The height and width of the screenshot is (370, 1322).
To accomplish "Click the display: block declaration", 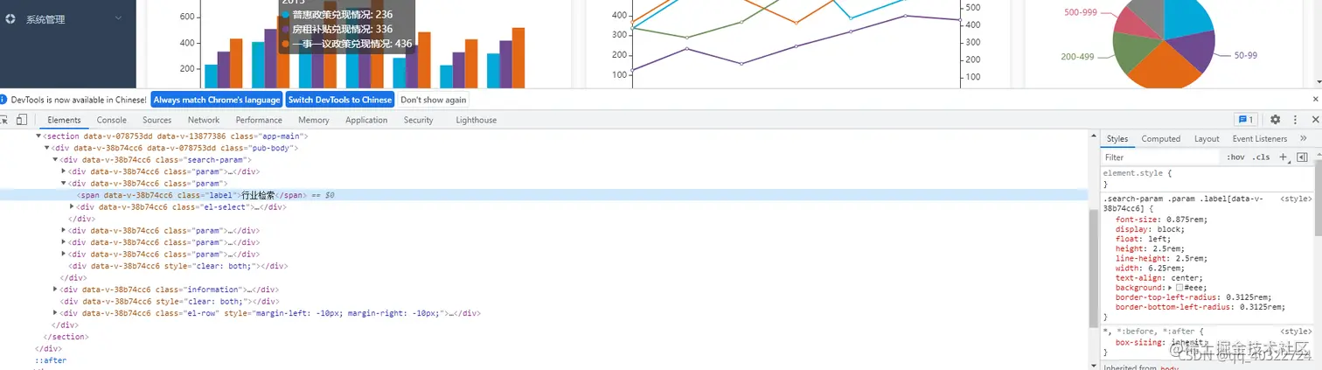I will [x=1150, y=229].
